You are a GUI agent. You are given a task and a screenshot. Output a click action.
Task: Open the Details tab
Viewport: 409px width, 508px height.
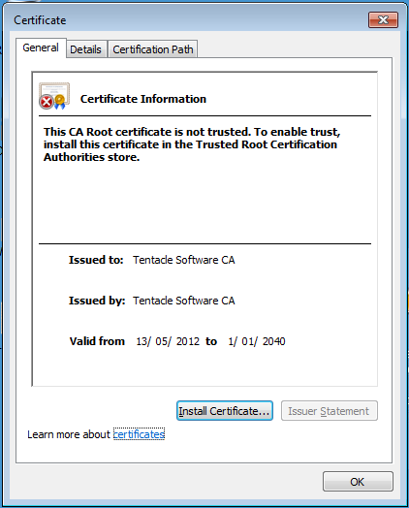(86, 49)
